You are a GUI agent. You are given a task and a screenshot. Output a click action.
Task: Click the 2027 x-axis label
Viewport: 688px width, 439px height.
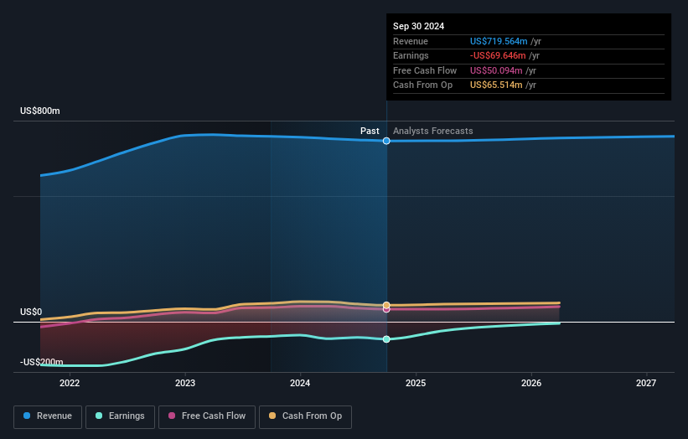pyautogui.click(x=646, y=384)
